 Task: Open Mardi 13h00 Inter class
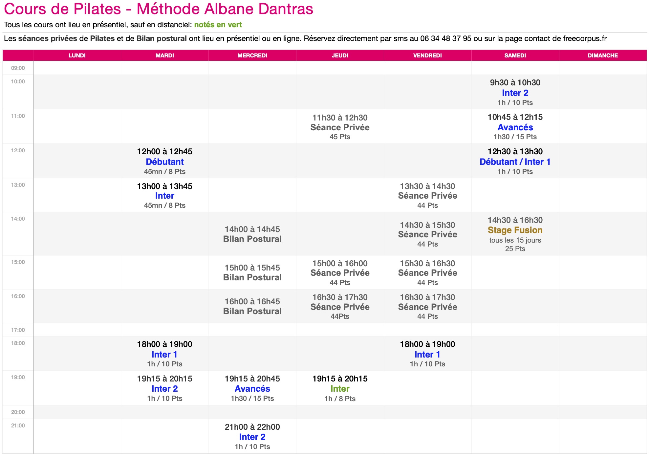[x=164, y=196]
